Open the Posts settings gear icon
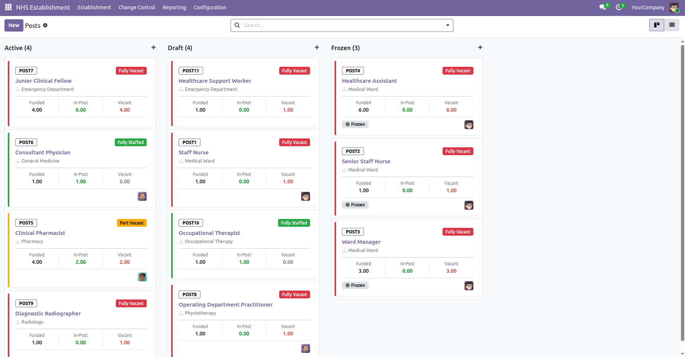Screen dimensions: 685x357 point(45,25)
